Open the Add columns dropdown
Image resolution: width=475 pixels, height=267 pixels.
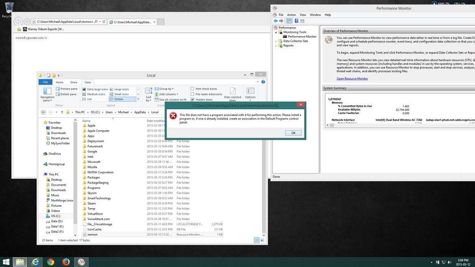166,94
